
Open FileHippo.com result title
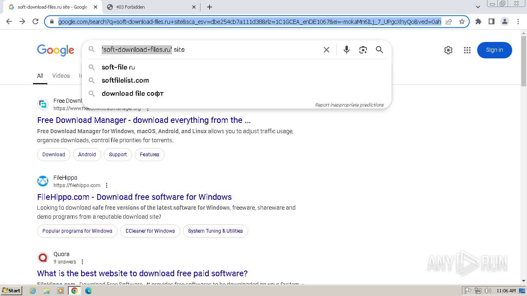[x=134, y=197]
